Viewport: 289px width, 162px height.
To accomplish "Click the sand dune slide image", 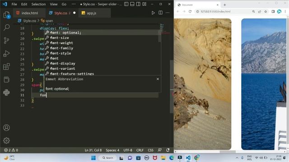I will coord(203,84).
